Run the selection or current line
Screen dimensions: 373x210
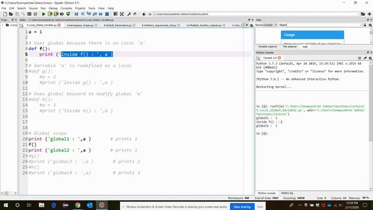(x=62, y=14)
